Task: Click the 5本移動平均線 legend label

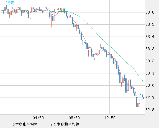Action: click(25, 124)
